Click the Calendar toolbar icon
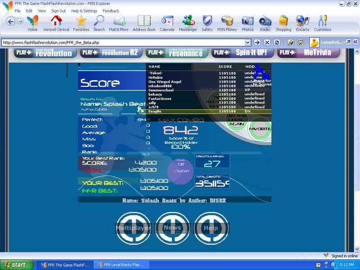This screenshot has height=270, width=360. pos(167,22)
